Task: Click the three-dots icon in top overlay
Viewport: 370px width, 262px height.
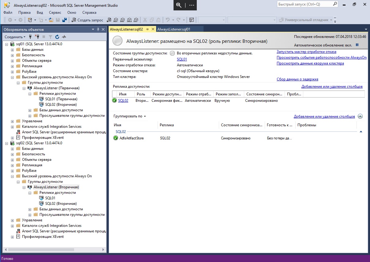Action: coord(192,5)
